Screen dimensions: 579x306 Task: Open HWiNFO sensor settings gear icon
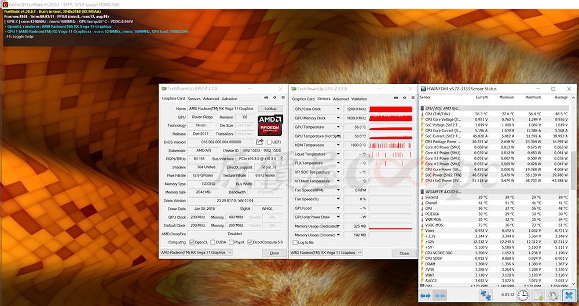pyautogui.click(x=553, y=296)
